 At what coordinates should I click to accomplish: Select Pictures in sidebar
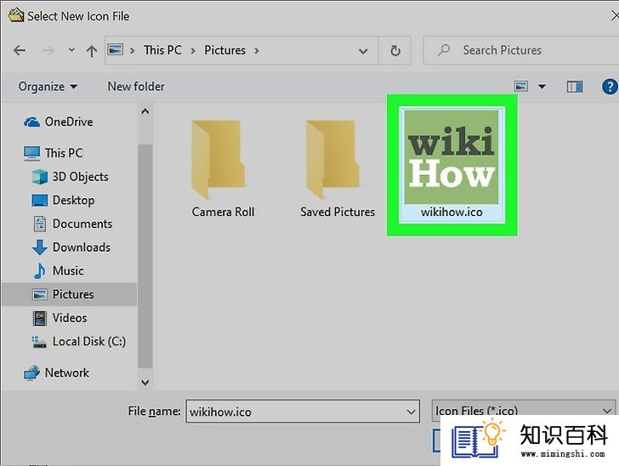(x=69, y=294)
